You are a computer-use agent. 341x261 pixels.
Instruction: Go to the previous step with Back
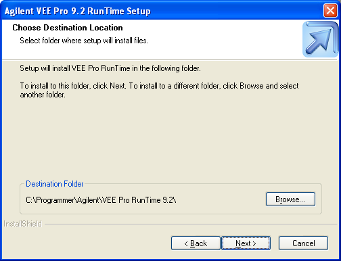coord(196,243)
